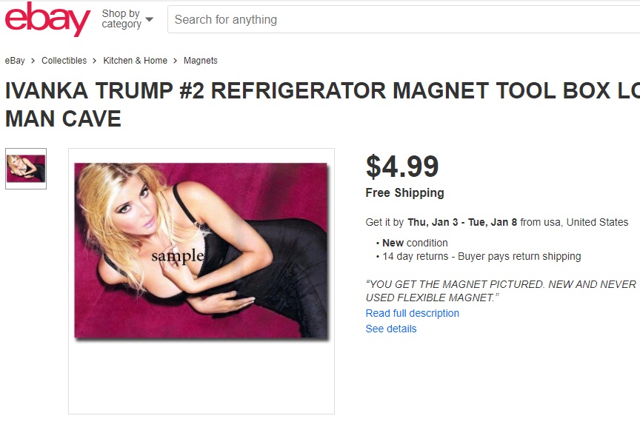Screen dimensions: 640x430
Task: Click the sample watermark on the photo
Action: (178, 256)
